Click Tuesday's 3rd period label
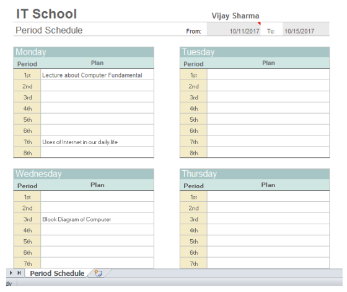This screenshot has width=347, height=292. click(x=193, y=97)
